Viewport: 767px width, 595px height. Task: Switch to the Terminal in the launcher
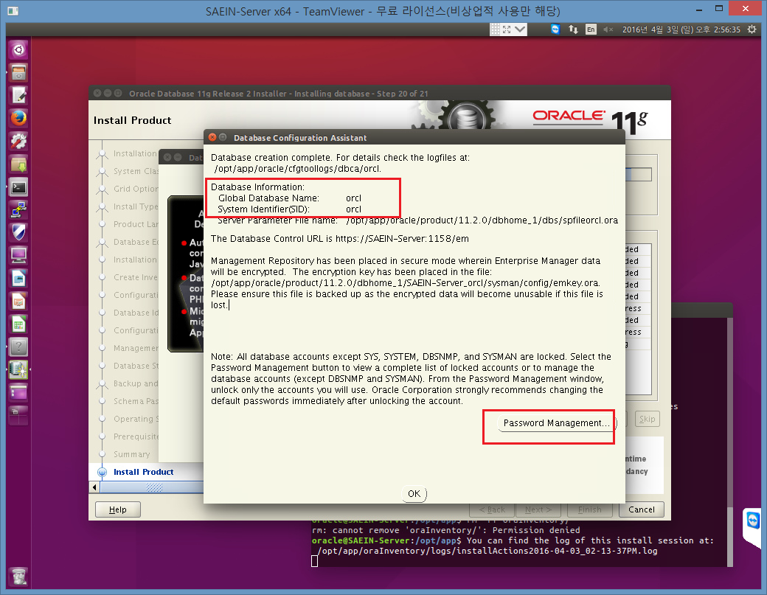click(x=18, y=187)
